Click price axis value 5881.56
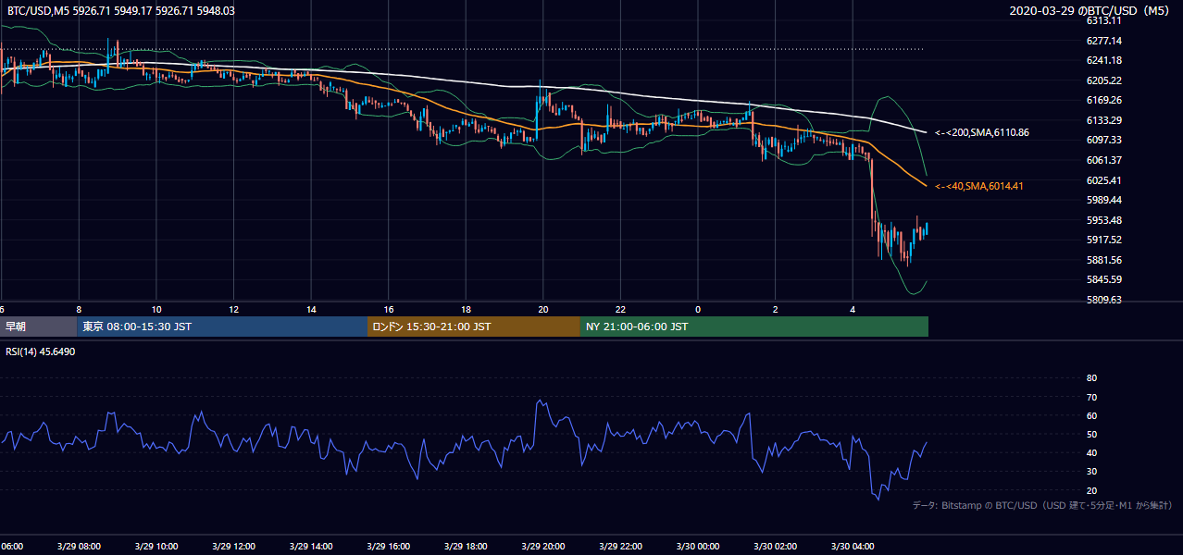1183x555 pixels. click(x=1103, y=260)
